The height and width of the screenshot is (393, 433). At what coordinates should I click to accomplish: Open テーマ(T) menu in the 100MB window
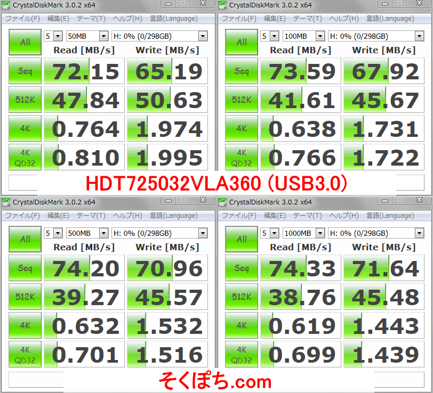[307, 19]
